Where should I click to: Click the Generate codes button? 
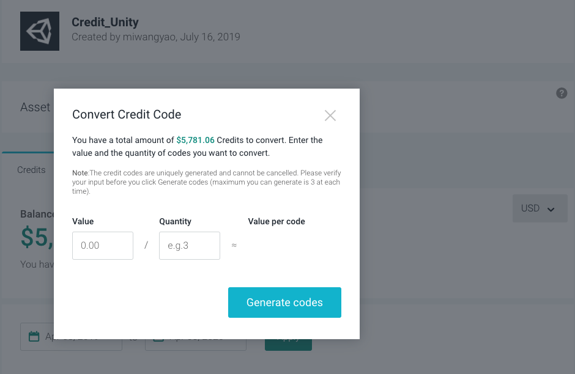click(284, 302)
